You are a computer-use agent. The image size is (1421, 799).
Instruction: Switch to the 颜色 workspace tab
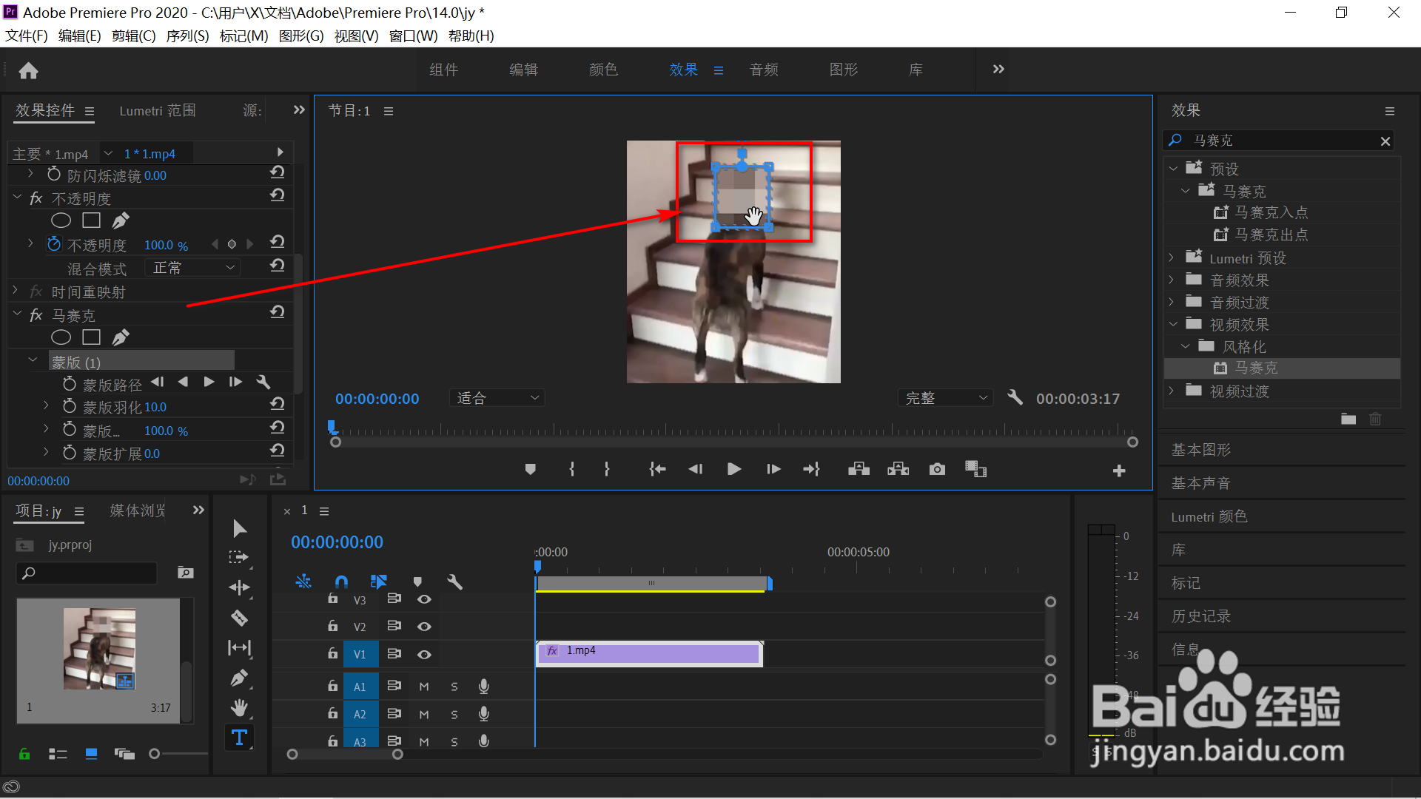(603, 70)
